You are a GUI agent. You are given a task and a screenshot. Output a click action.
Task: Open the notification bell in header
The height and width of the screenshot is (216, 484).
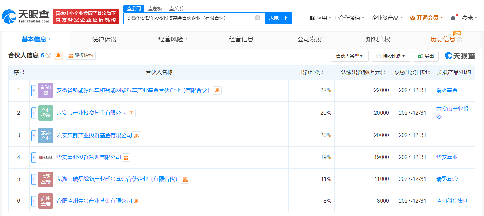[453, 18]
